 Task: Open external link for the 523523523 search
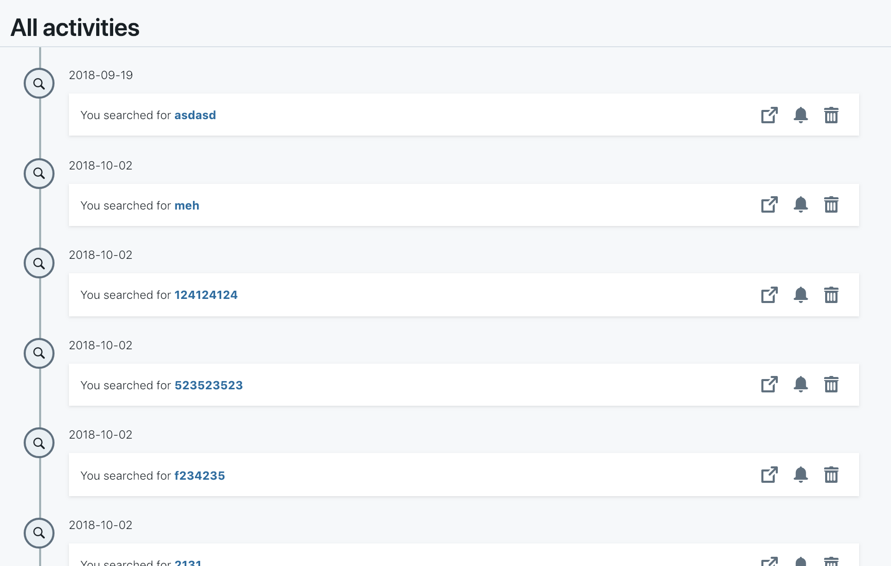point(769,385)
